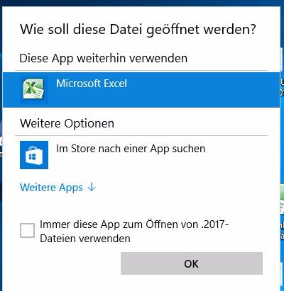Confirm the choice with the OK button
The width and height of the screenshot is (284, 291).
click(192, 263)
